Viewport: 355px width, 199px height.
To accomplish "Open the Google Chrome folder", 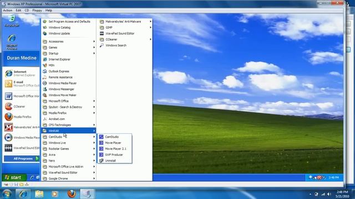I will coord(69,179).
